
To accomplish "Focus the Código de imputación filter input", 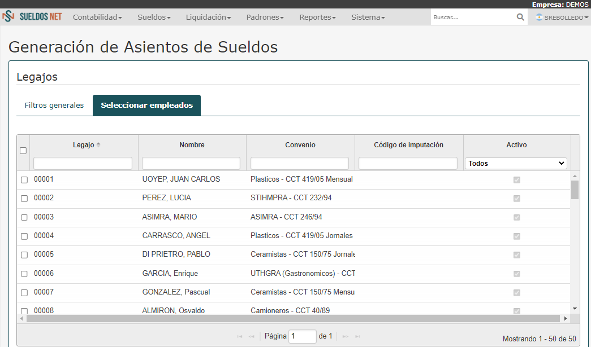I will click(408, 163).
